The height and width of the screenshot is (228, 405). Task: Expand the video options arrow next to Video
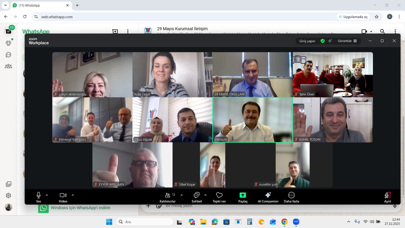[x=73, y=195]
